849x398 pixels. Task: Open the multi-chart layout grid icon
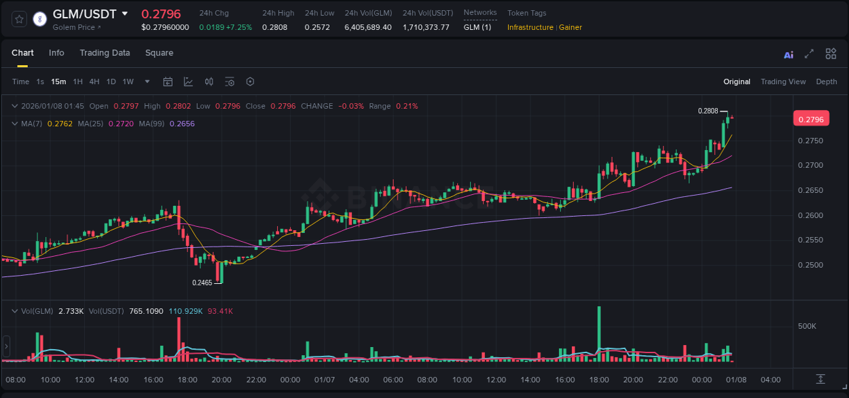(x=831, y=54)
